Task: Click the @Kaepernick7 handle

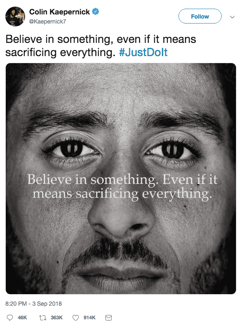Action: coord(48,21)
